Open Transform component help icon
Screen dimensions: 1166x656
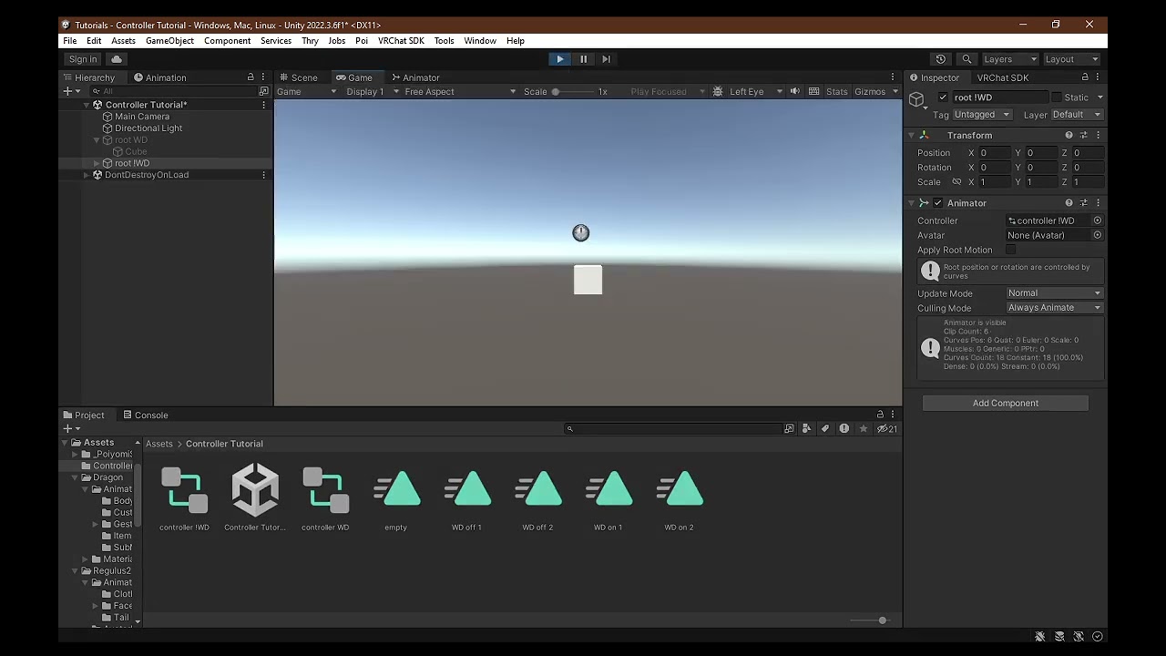1069,135
